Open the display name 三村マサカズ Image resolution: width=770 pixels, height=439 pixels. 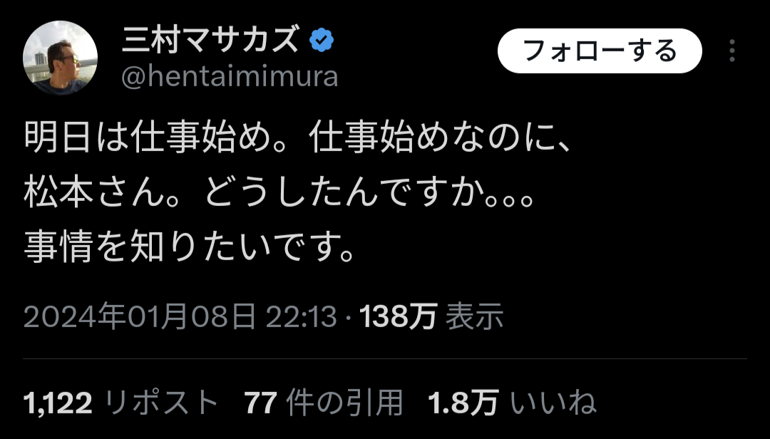tap(210, 39)
